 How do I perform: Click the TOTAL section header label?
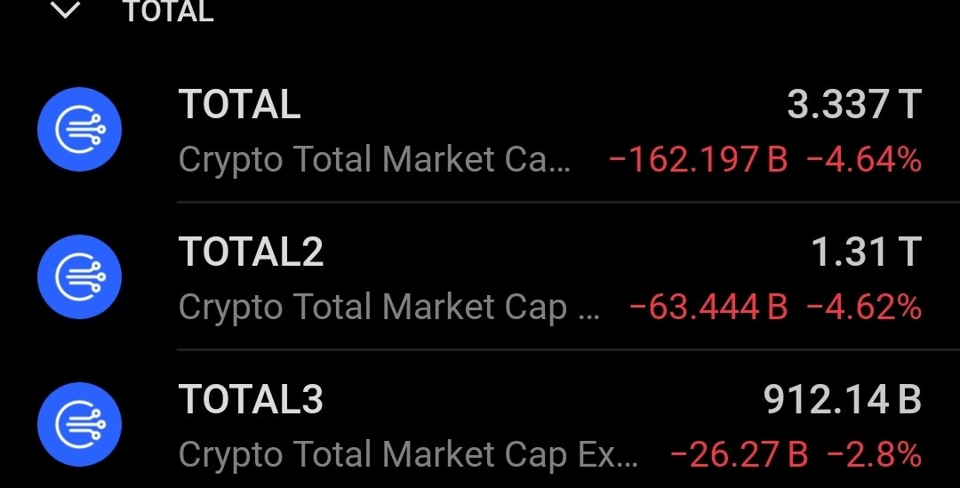click(168, 12)
